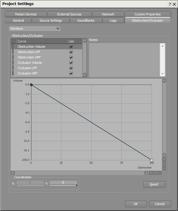Click the Y coordinate slider bar

(63, 185)
